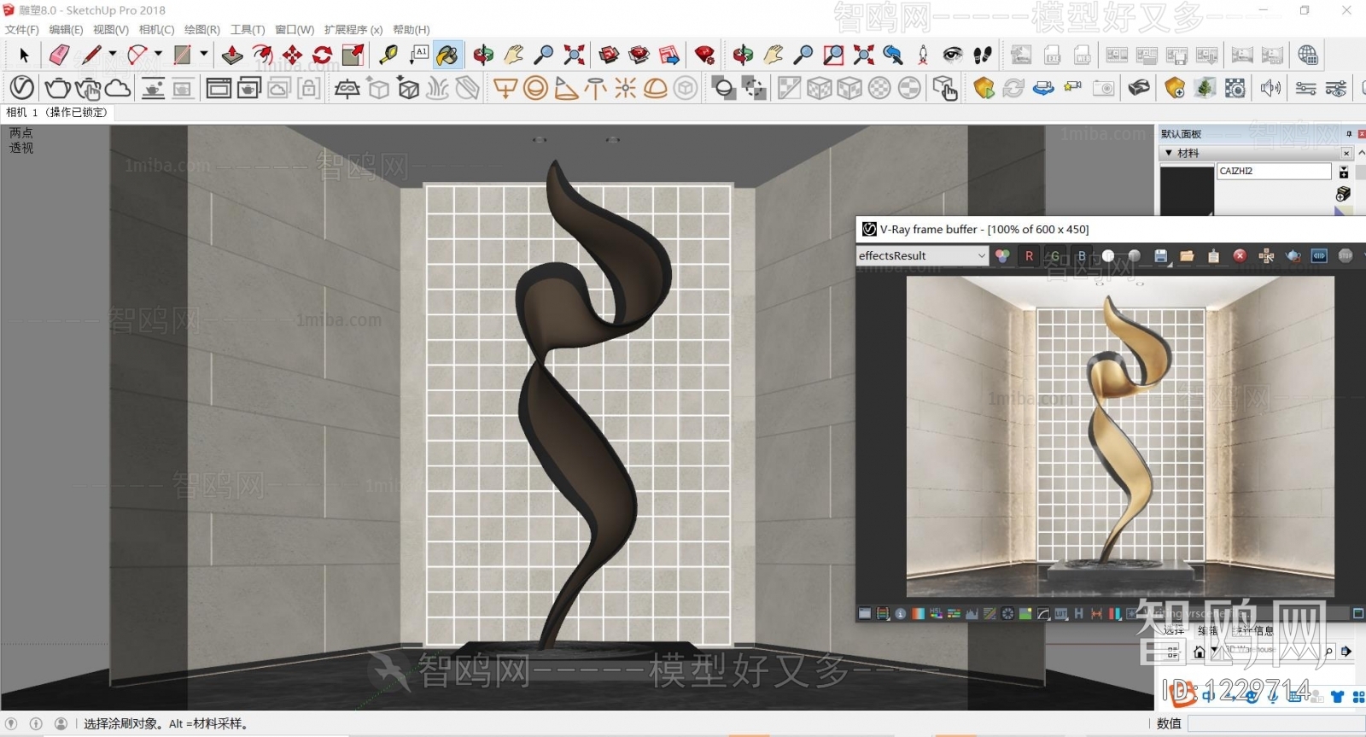Open Rectangle tool dropdown arrow
Screen dimensions: 1366x737
click(203, 54)
